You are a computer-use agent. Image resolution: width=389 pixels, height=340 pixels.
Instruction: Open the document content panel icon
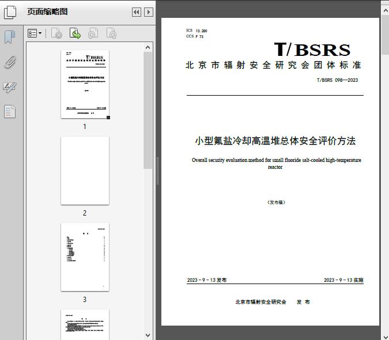(10, 112)
